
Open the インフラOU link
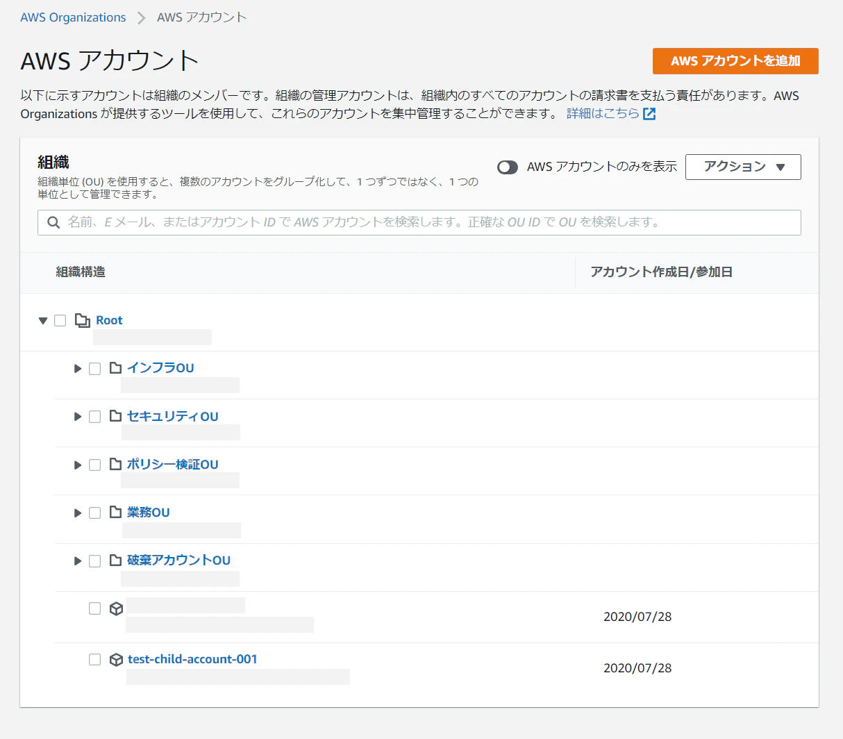[x=160, y=368]
